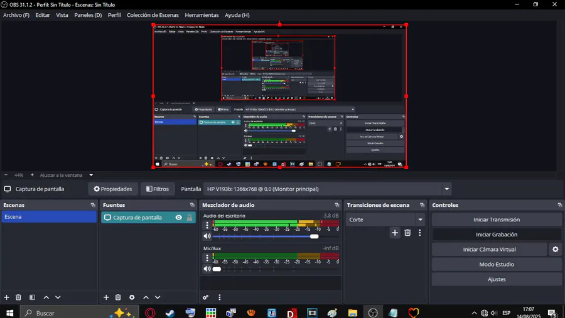
Task: Click Mic/Aux volume slider handle
Action: coord(217,268)
